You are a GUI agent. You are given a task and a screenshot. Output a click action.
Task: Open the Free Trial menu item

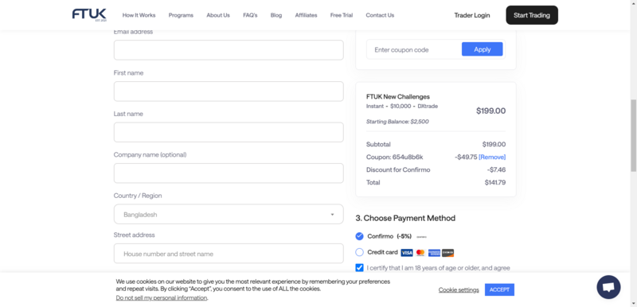(342, 15)
